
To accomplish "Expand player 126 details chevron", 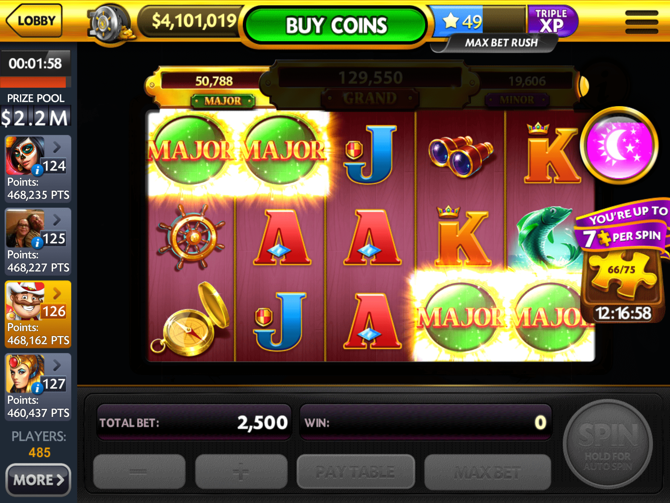I will coord(57,293).
